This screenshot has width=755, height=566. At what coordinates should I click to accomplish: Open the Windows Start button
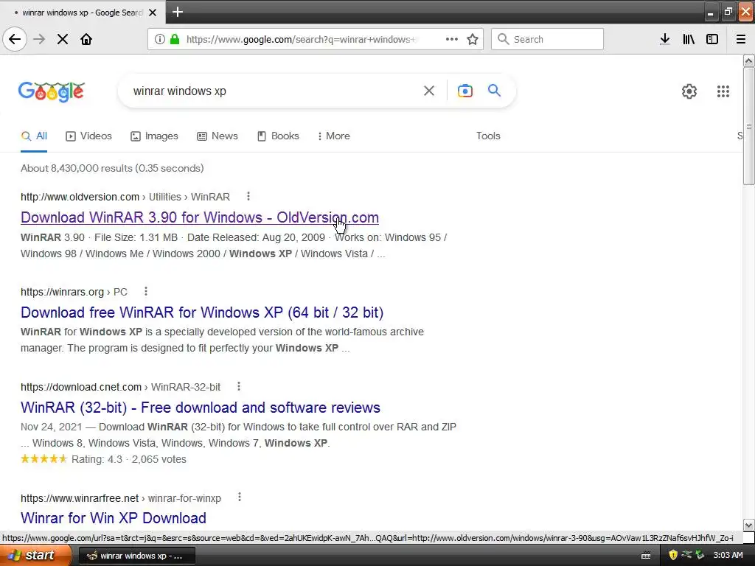(35, 556)
